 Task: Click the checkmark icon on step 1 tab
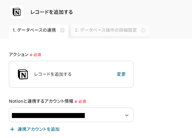62,30
